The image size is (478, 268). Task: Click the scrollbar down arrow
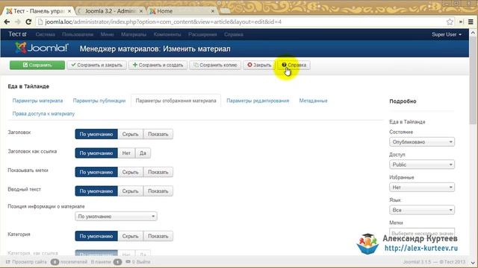(473, 263)
